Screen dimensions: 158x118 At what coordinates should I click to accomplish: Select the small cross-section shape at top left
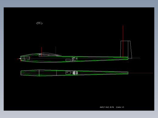click(39, 23)
